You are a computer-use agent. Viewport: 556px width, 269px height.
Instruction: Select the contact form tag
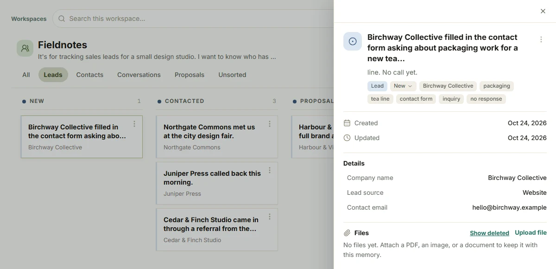point(416,99)
